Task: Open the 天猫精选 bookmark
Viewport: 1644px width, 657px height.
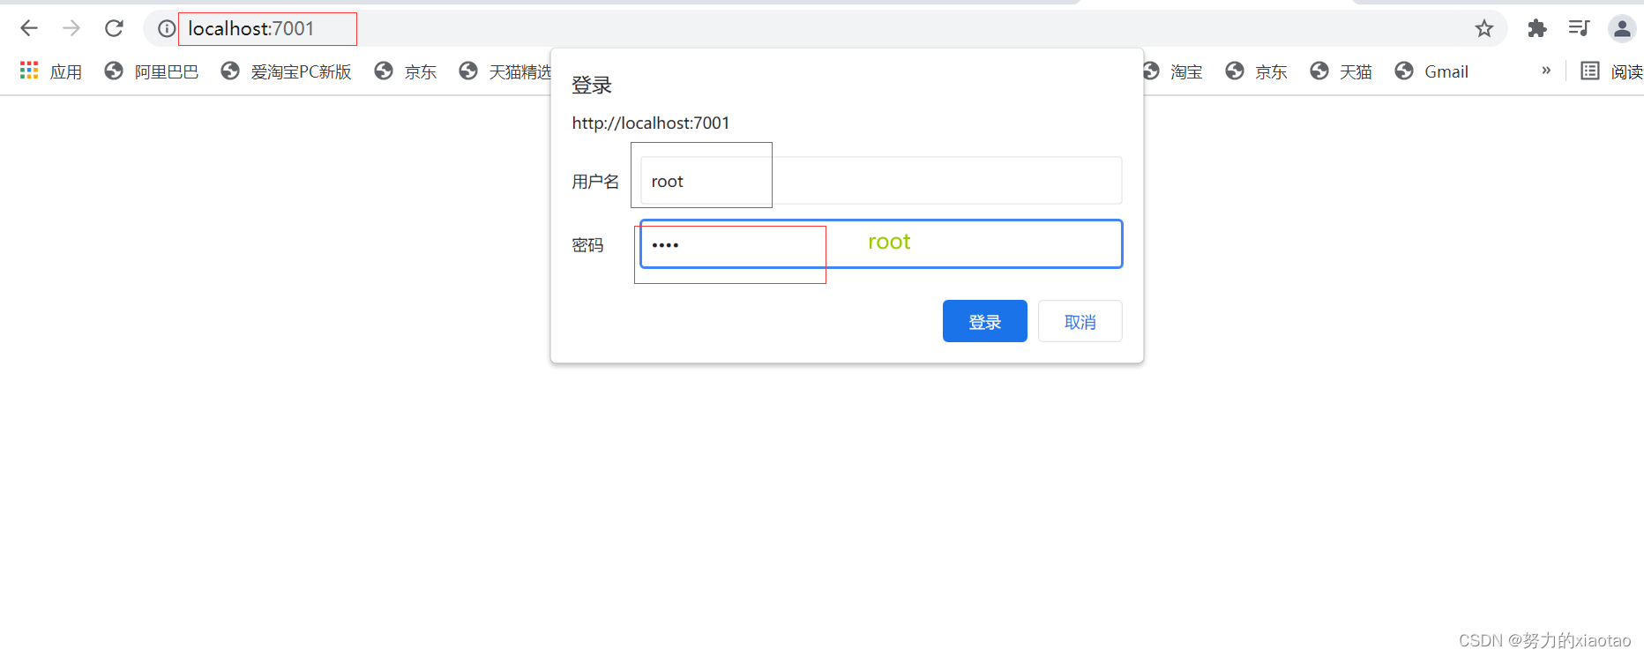Action: pyautogui.click(x=505, y=71)
